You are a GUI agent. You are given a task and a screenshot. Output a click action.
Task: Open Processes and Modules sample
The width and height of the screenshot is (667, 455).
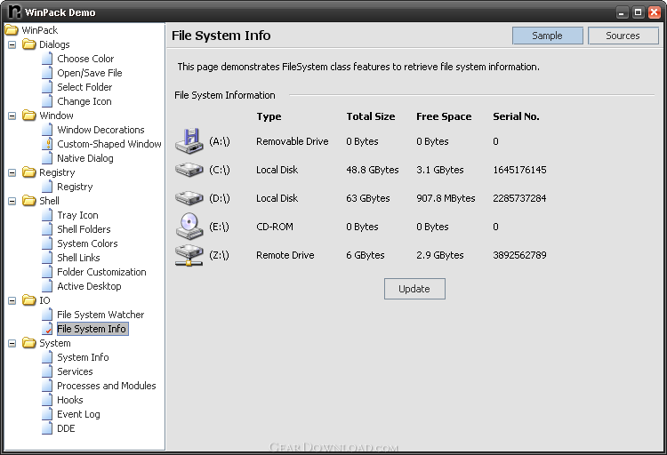click(107, 386)
